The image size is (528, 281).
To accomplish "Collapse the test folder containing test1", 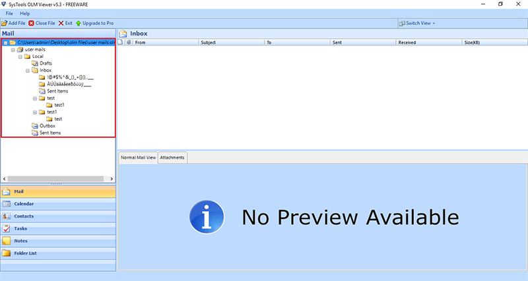I will (35, 98).
